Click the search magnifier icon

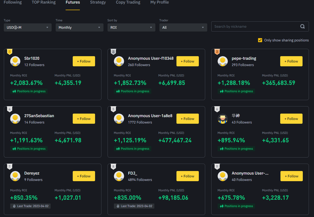(x=302, y=26)
